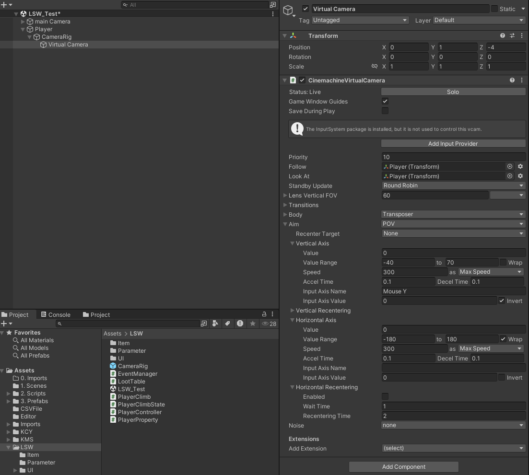Expand the Transitions section

tap(286, 205)
